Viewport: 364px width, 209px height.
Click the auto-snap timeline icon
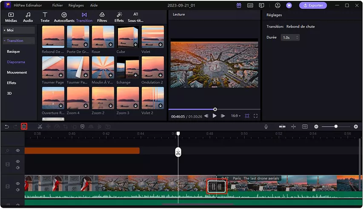(x=282, y=126)
